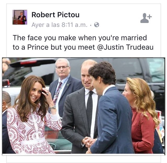Image resolution: width=167 pixels, height=163 pixels.
Task: Click the add friend icon
Action: (x=146, y=18)
